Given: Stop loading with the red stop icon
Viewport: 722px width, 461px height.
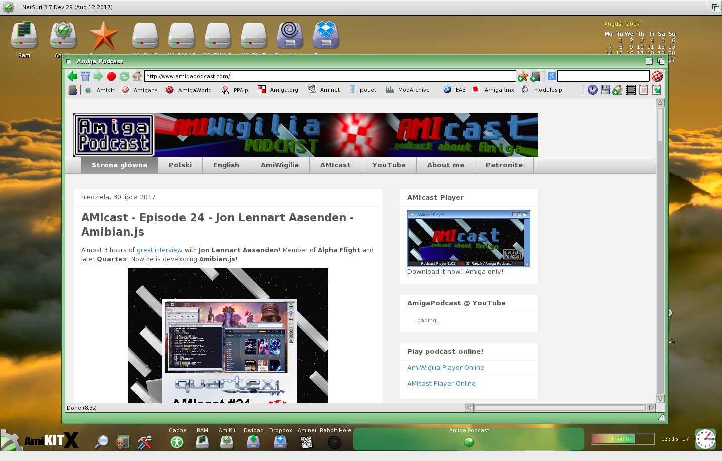Looking at the screenshot, I should click(111, 76).
